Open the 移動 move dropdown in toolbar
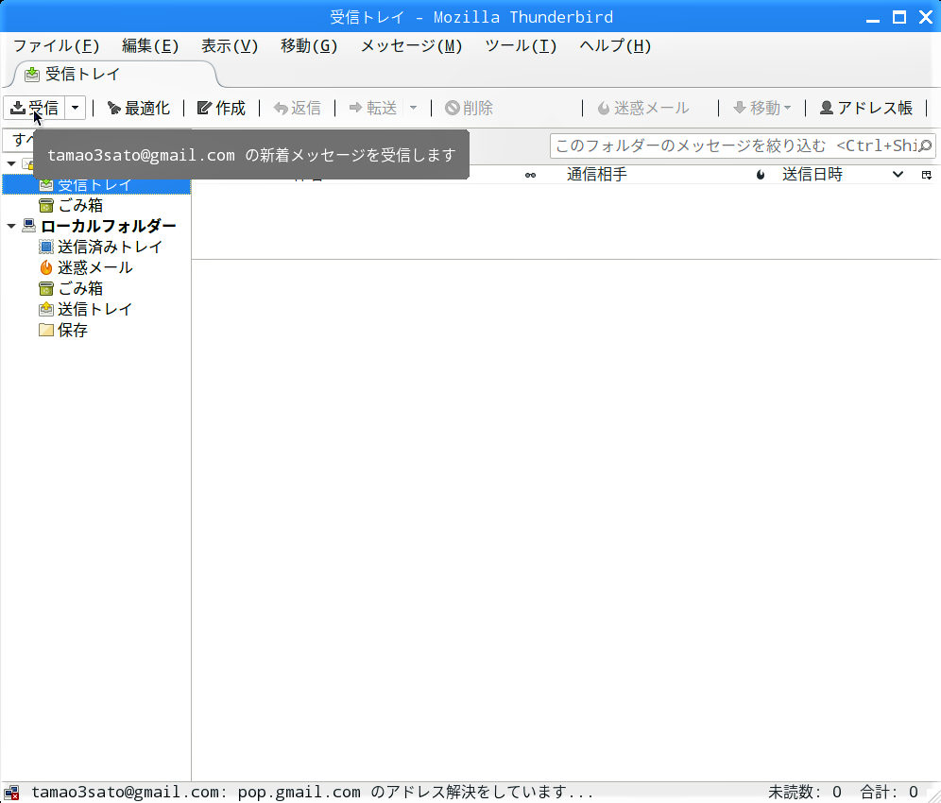941x803 pixels. [x=762, y=108]
